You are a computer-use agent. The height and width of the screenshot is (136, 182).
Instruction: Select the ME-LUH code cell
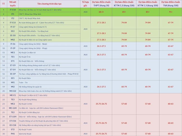click(13, 108)
